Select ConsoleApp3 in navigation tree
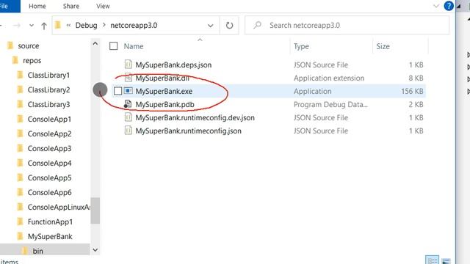The height and width of the screenshot is (264, 470). pos(49,148)
